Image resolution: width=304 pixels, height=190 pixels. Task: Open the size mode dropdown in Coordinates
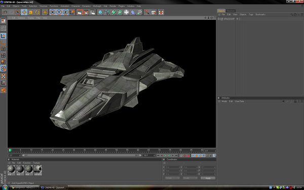[190, 178]
